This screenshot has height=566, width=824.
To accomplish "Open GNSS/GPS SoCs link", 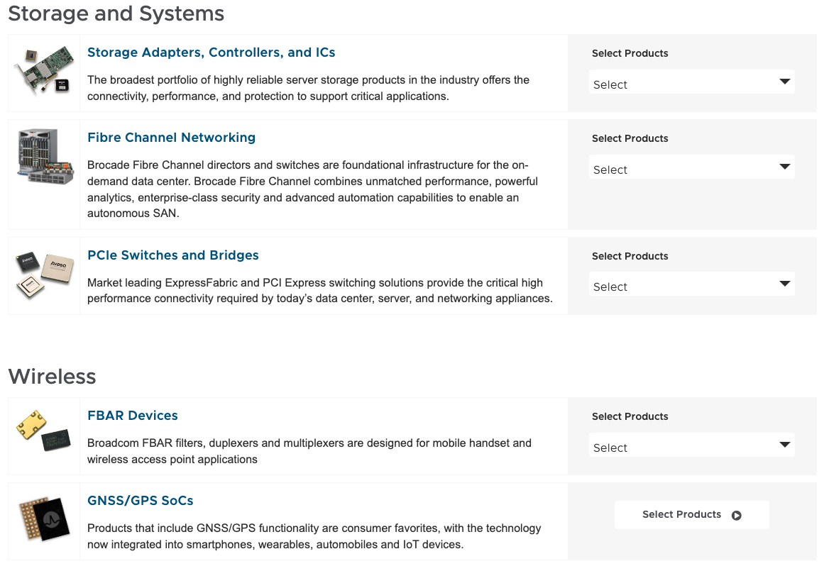I will [141, 500].
